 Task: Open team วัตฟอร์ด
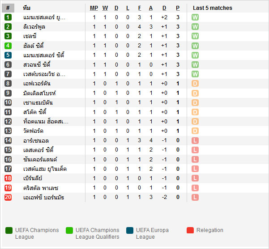pos(34,131)
